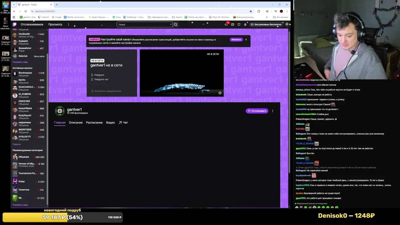Expand 'Показать еще' under recommended categories
The width and height of the screenshot is (400, 225).
pos(20,205)
